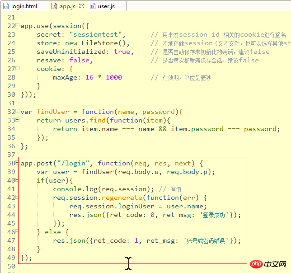Collapse the app.use block at line 22
Image resolution: width=291 pixels, height=273 pixels.
(x=18, y=25)
